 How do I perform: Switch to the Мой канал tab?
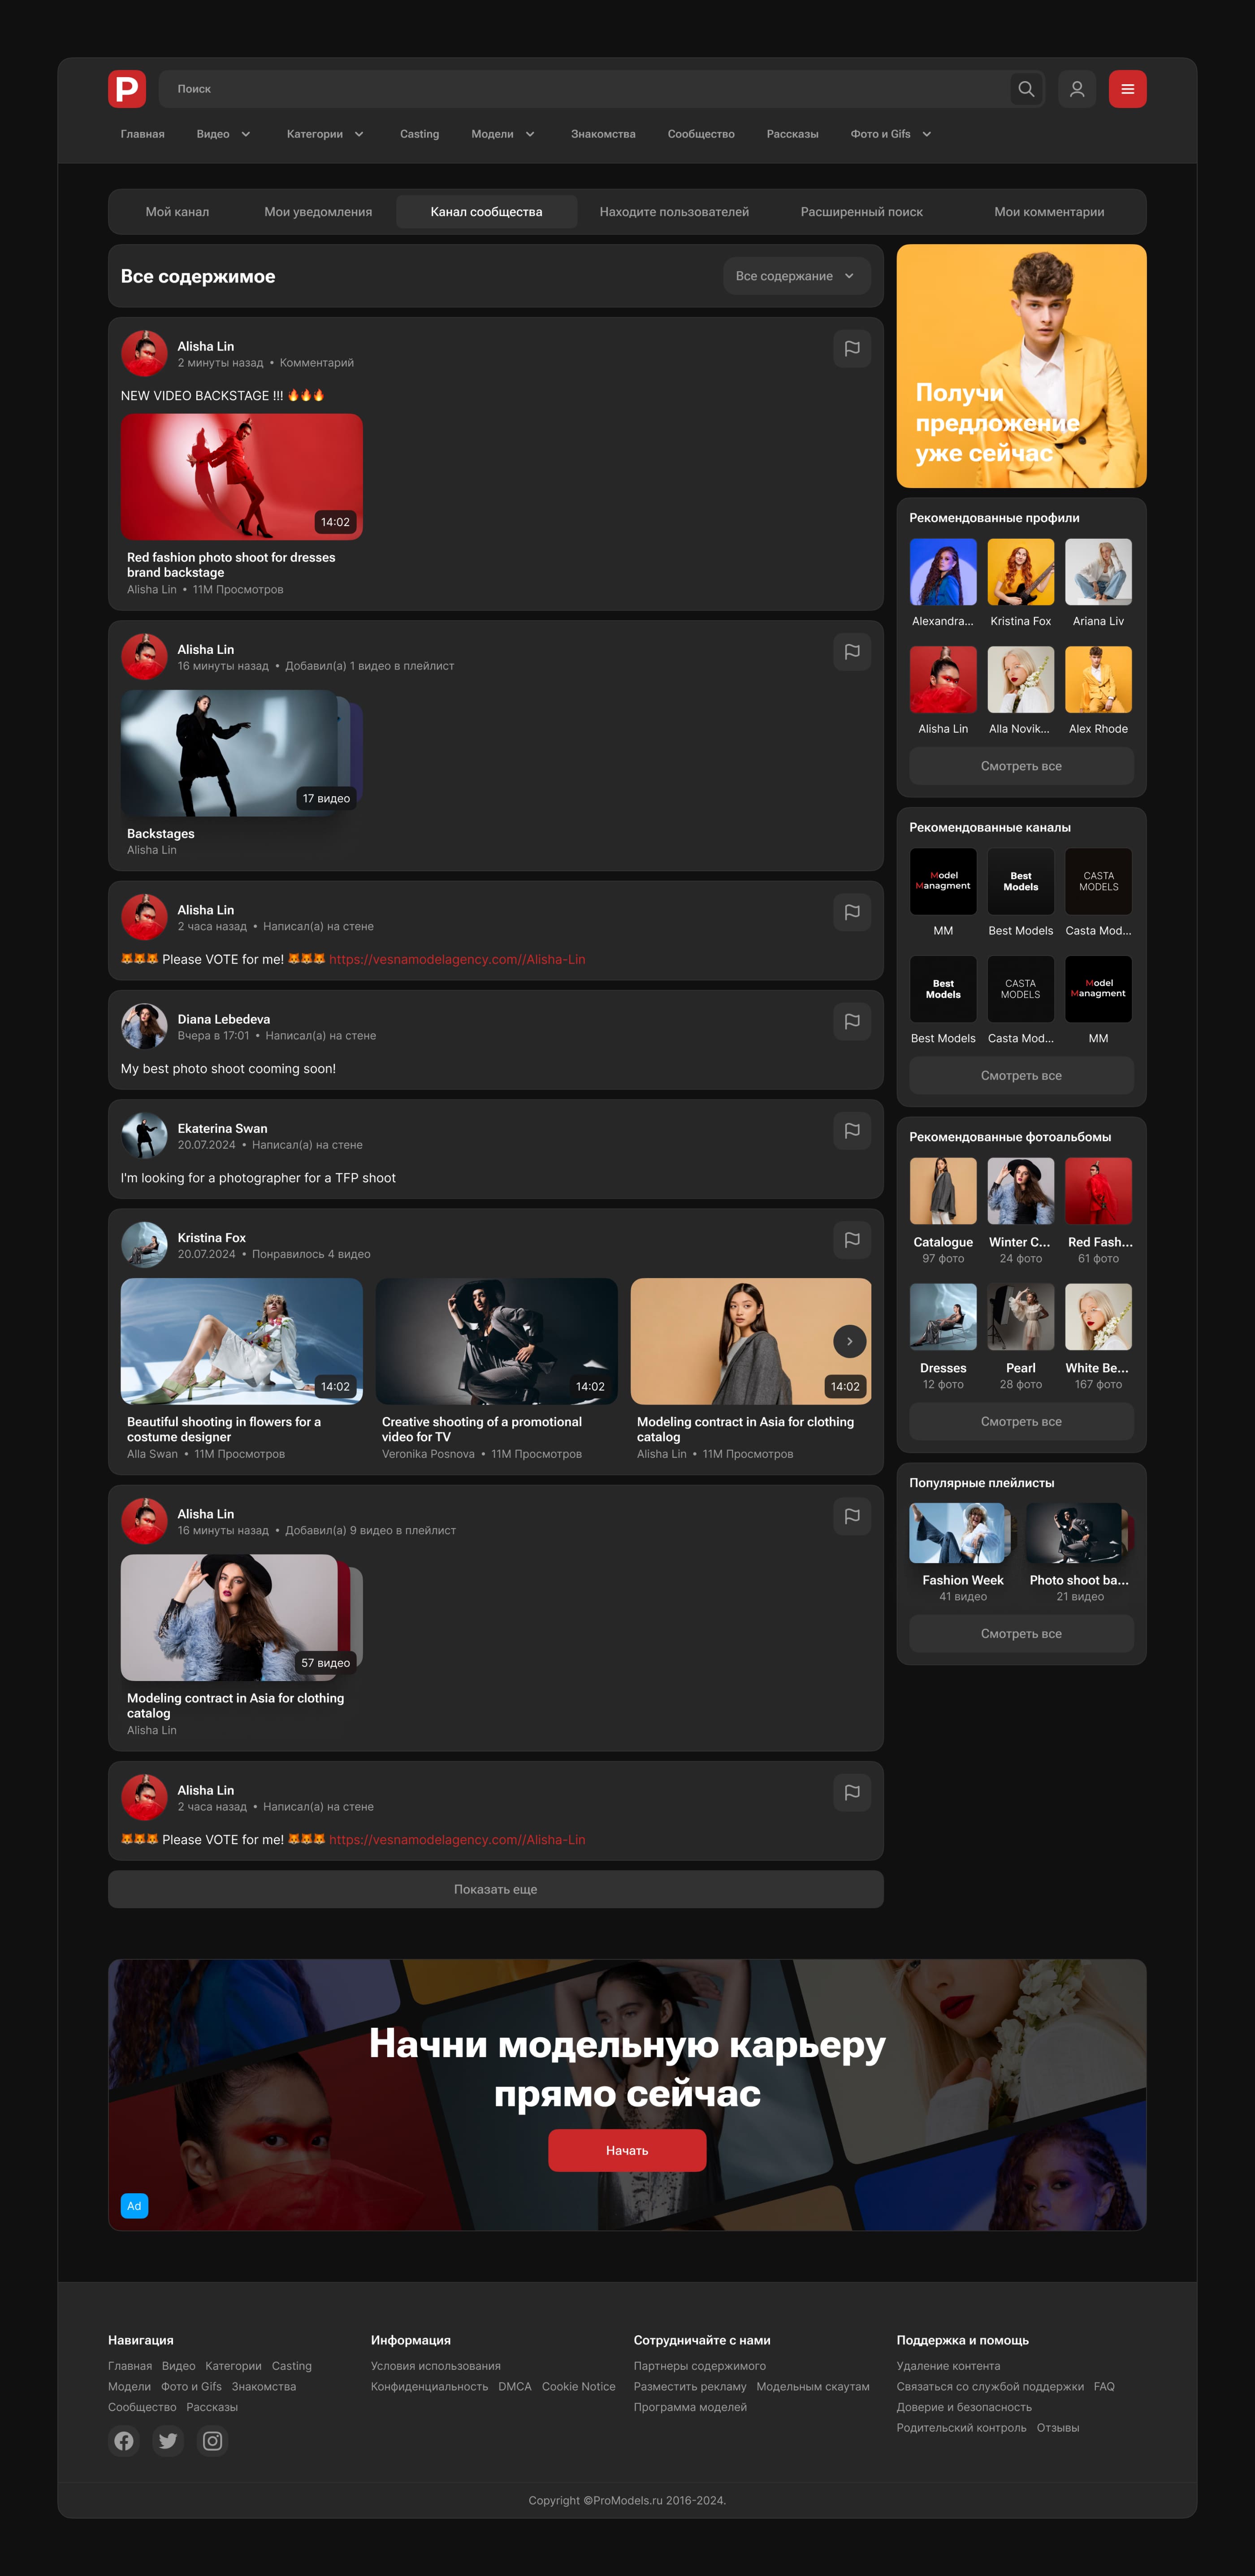(177, 212)
